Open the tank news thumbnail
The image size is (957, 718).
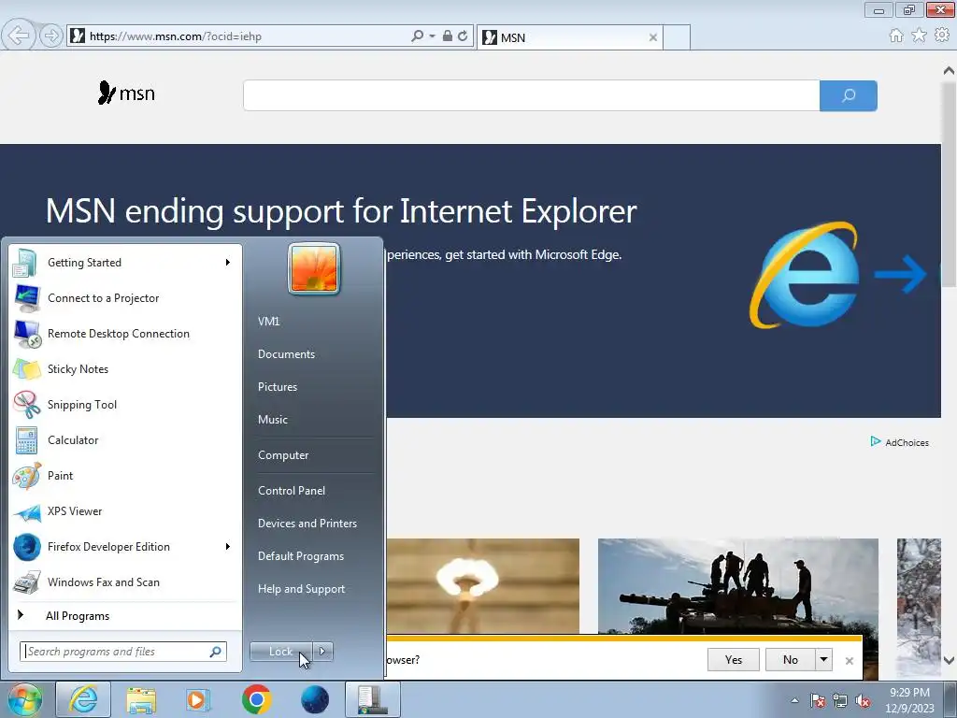click(738, 586)
